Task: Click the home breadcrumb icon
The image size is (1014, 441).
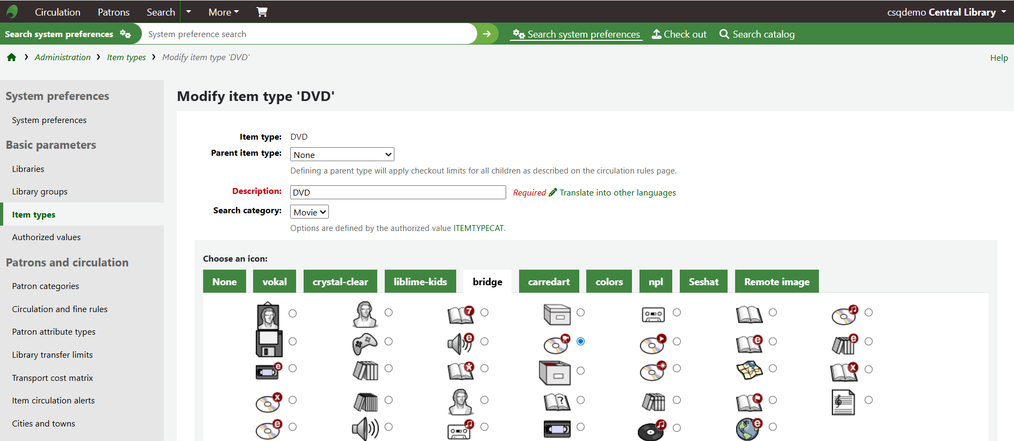Action: point(11,57)
